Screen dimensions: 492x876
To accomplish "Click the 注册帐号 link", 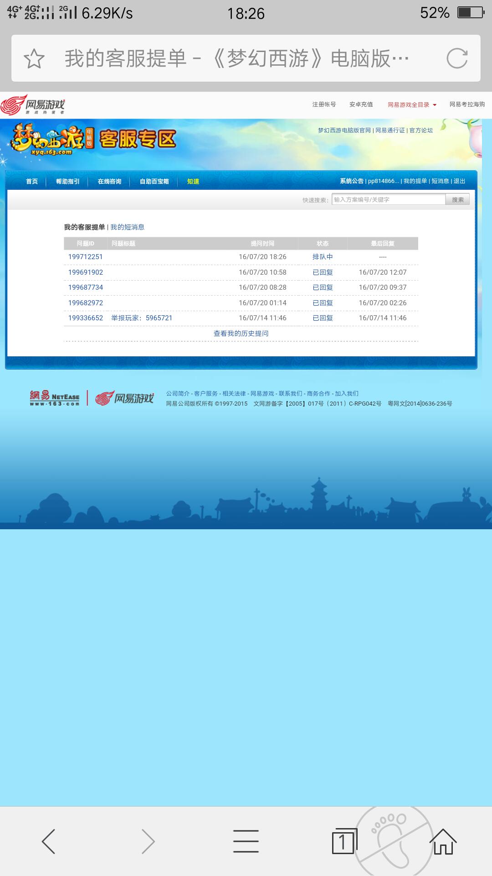I will 324,104.
